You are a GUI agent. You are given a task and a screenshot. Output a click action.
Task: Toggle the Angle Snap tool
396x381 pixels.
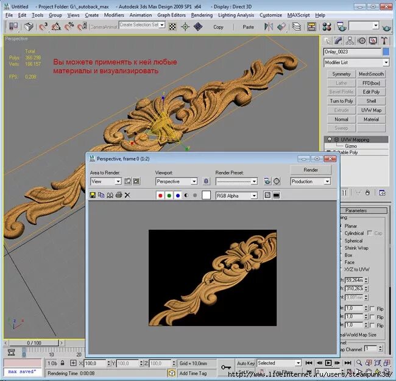tap(56, 27)
